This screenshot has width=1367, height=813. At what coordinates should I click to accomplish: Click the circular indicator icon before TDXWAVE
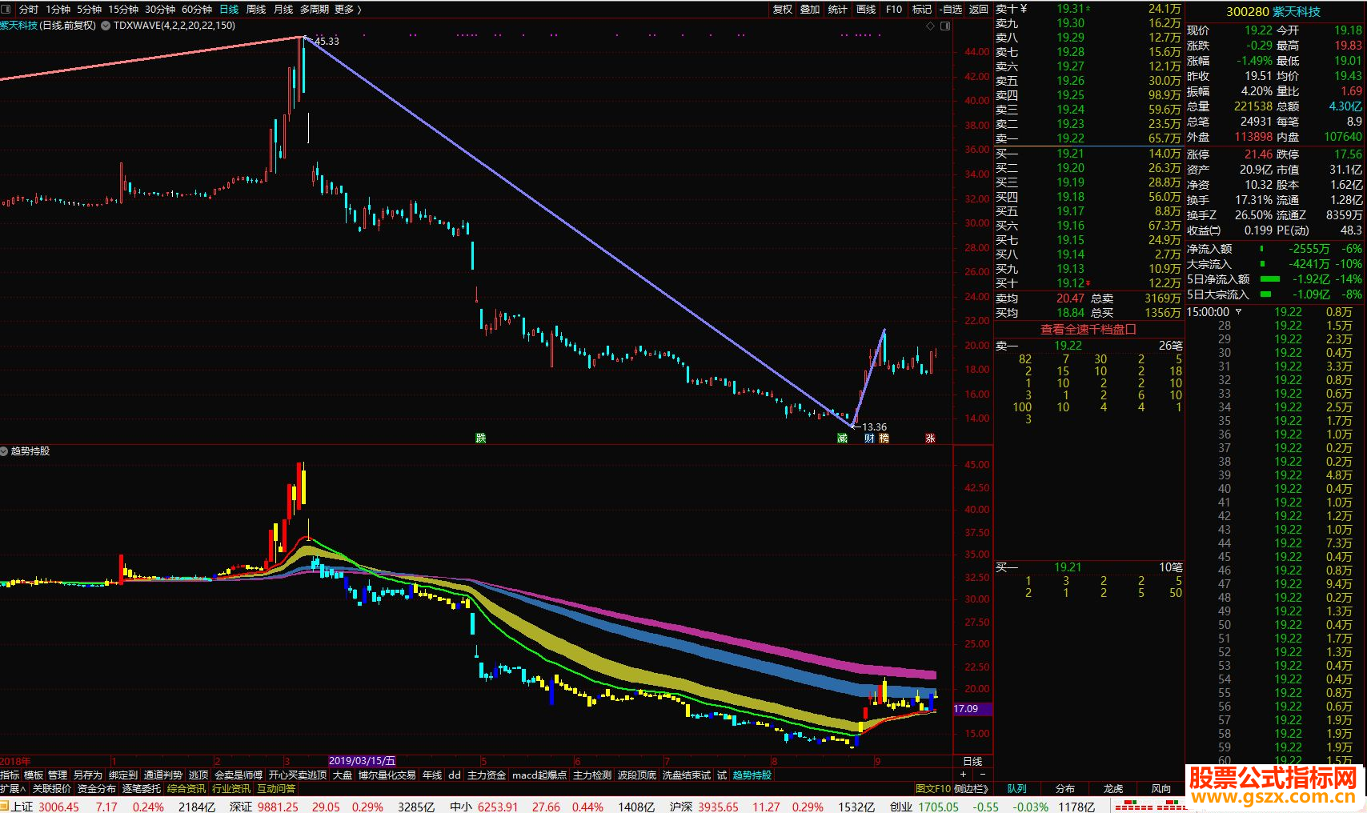coord(106,26)
